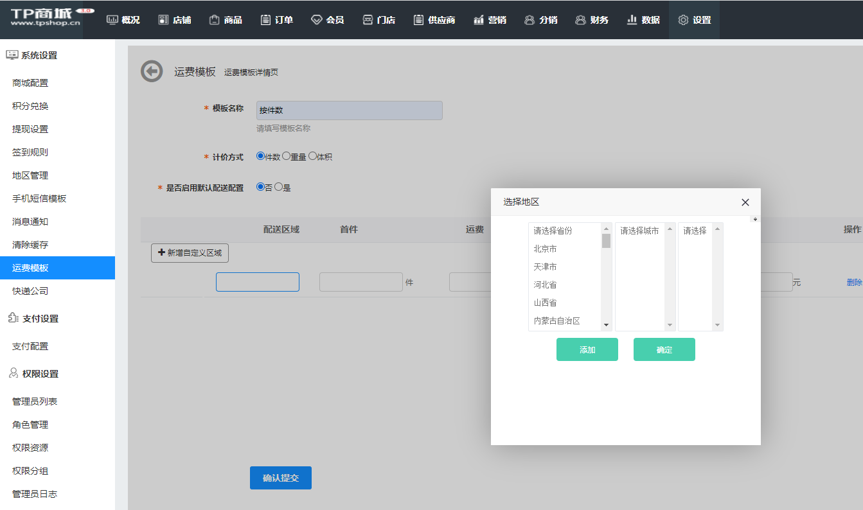Select the 体积 pricing radio button
The width and height of the screenshot is (863, 510).
313,156
